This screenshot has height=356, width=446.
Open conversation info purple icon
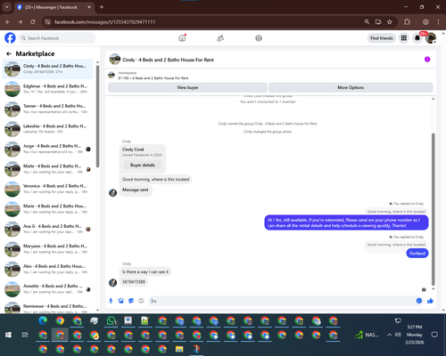[427, 60]
